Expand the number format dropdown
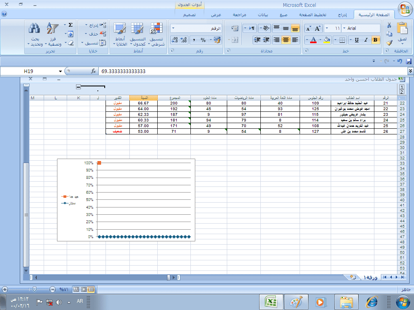 [173, 28]
